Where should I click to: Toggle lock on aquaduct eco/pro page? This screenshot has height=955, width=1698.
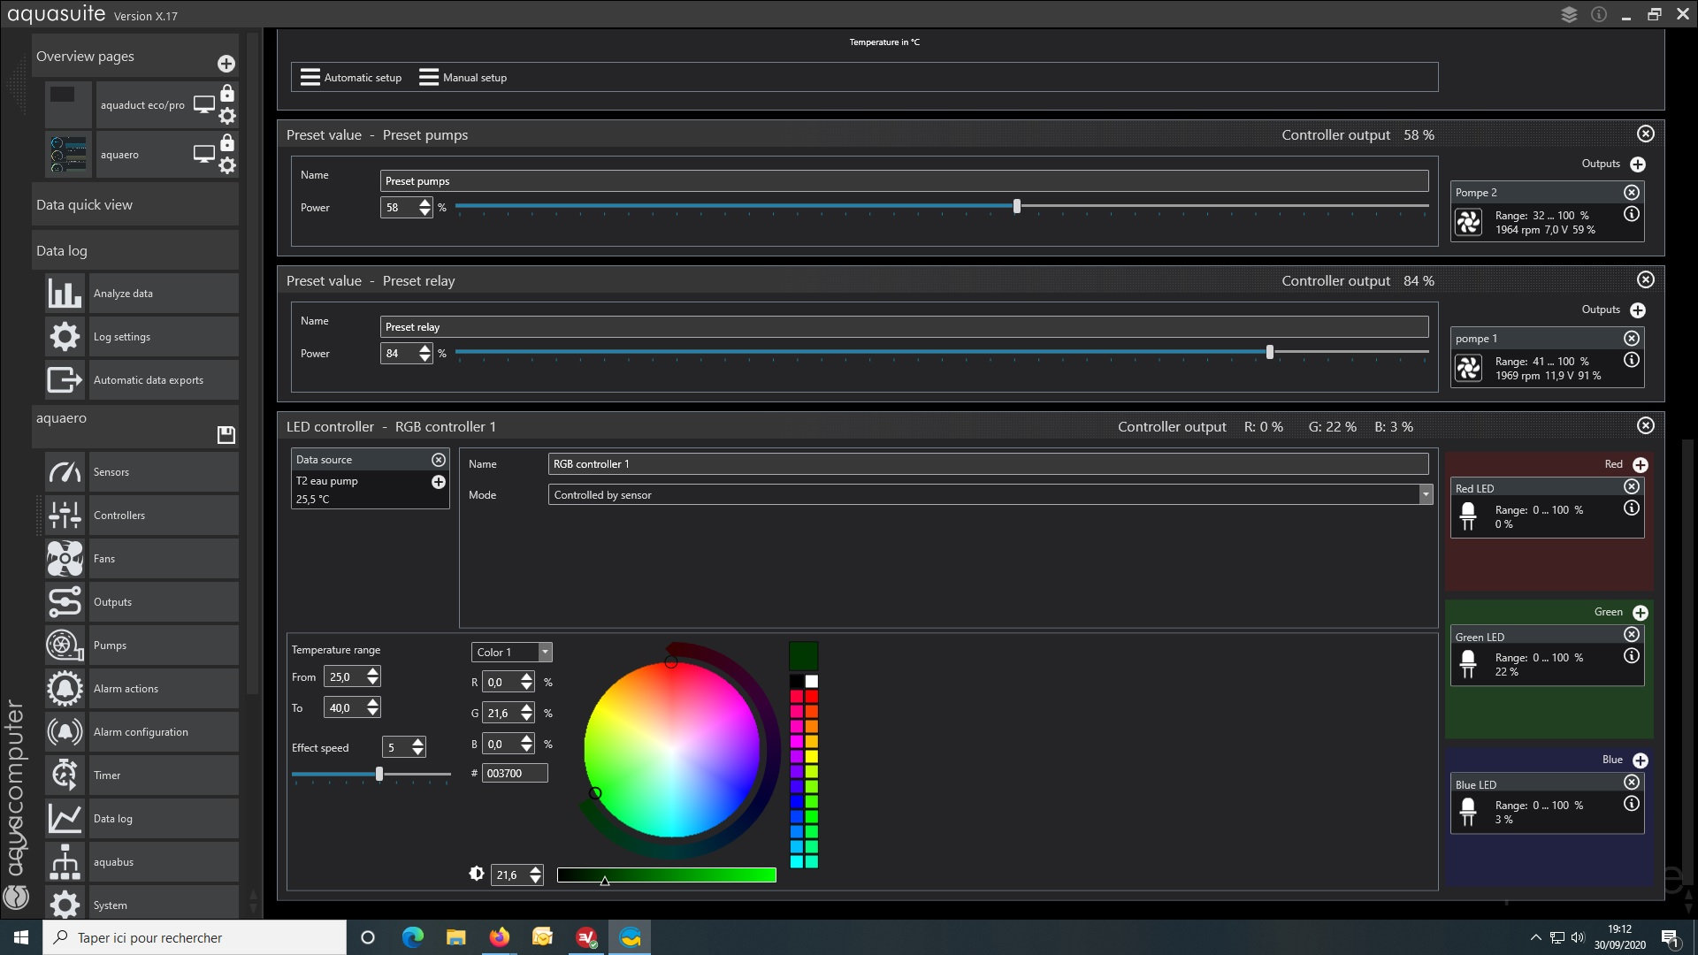click(227, 94)
